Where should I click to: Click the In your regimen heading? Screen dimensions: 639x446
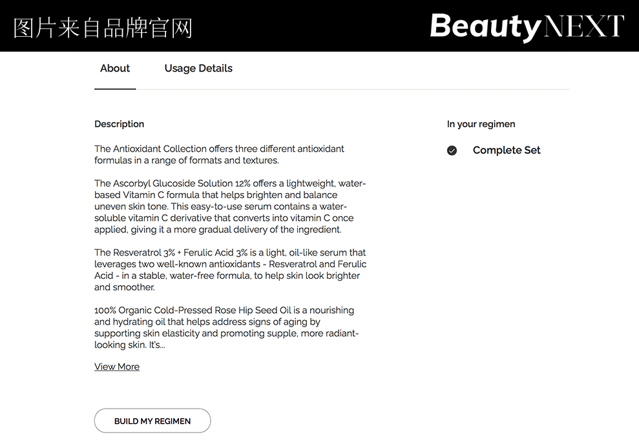[x=481, y=124]
